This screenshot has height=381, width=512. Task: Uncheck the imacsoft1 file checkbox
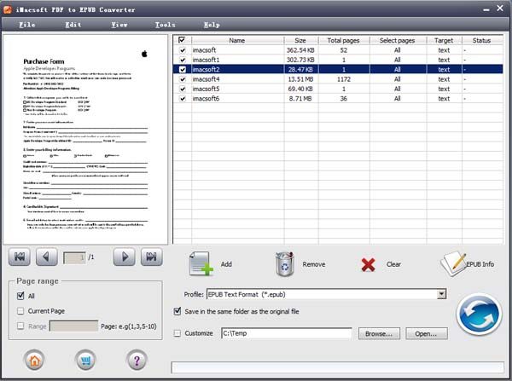[x=183, y=60]
